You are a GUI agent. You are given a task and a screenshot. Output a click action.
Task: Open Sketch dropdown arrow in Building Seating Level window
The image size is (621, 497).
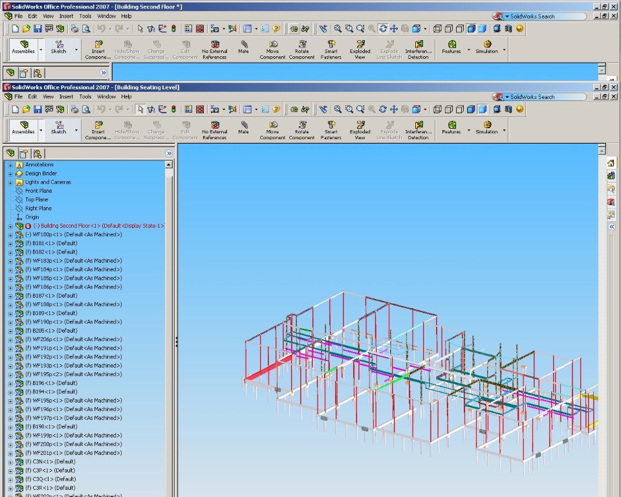click(x=76, y=130)
